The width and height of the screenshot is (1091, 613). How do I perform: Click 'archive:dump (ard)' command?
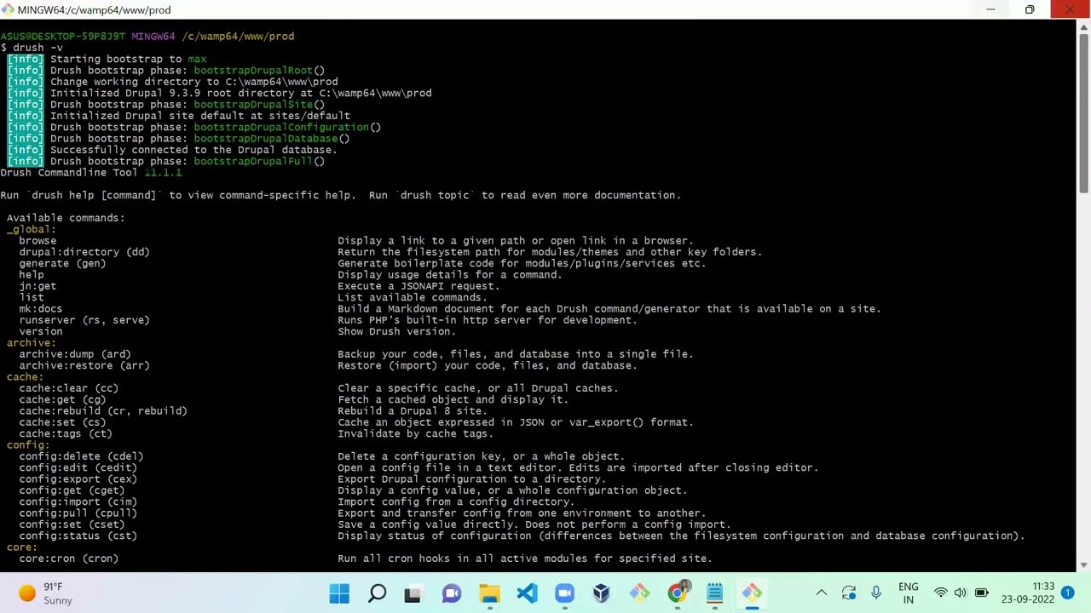75,354
